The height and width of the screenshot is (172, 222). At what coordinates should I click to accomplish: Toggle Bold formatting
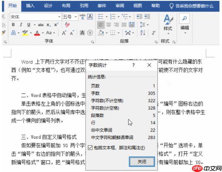coord(13,25)
